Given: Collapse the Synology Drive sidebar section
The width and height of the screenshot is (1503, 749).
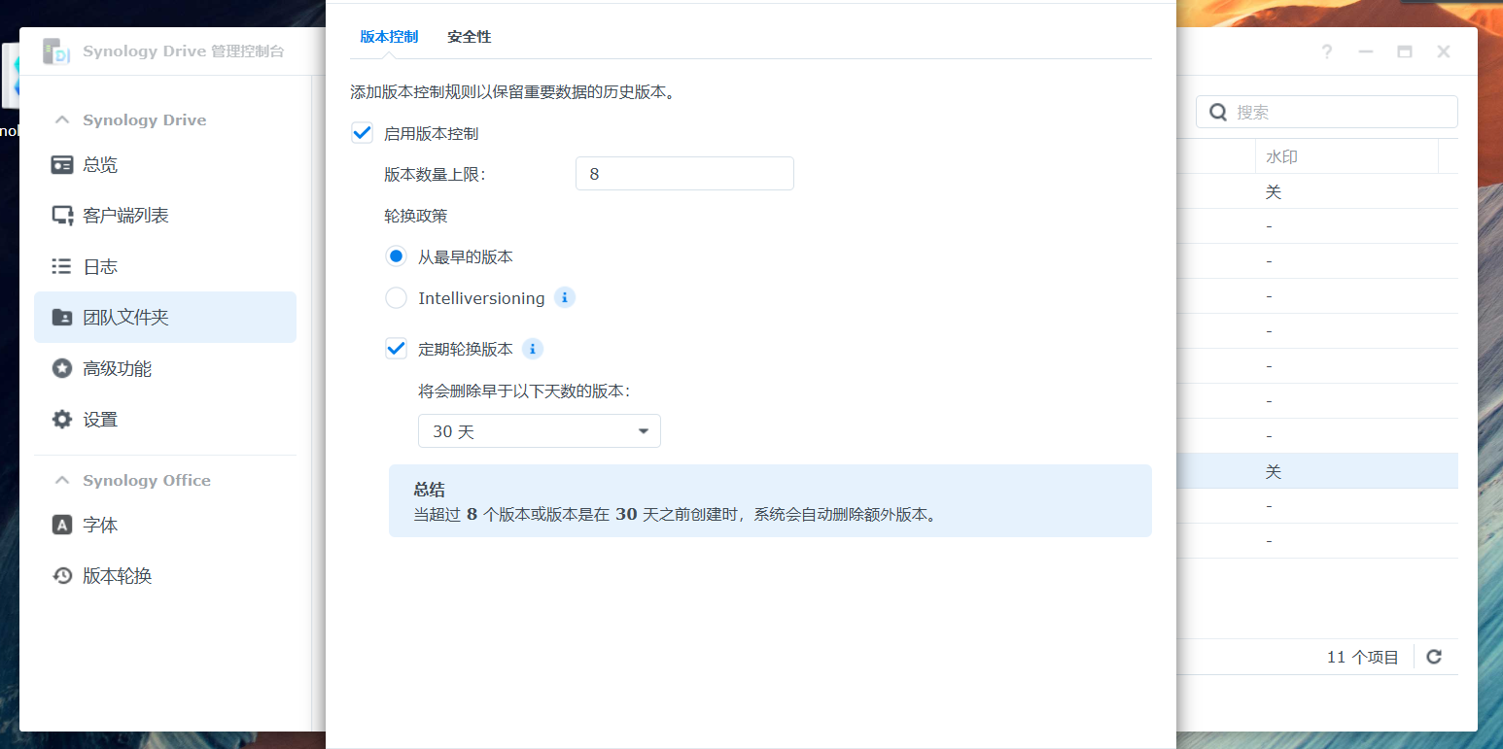Looking at the screenshot, I should tap(62, 120).
